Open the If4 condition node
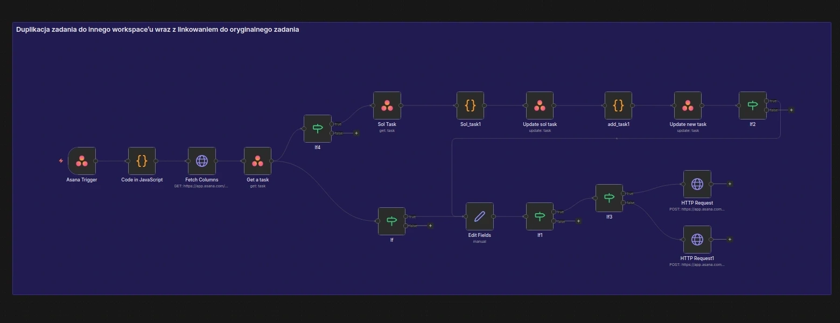 point(318,128)
